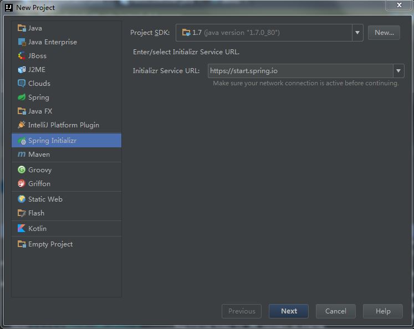
Task: Choose the JBoss label
Action: (37, 56)
